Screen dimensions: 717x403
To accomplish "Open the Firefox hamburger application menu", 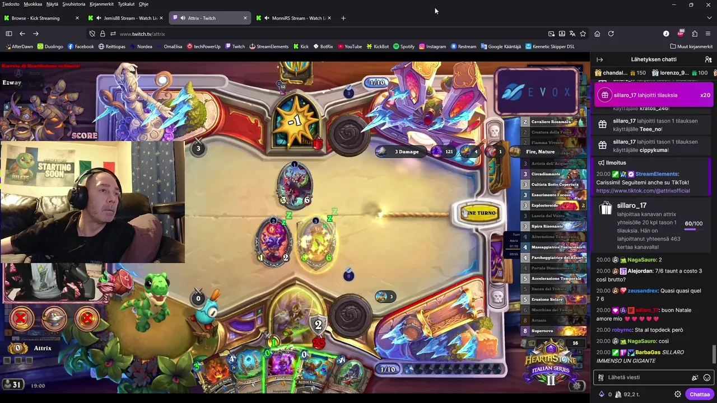I will (x=708, y=34).
